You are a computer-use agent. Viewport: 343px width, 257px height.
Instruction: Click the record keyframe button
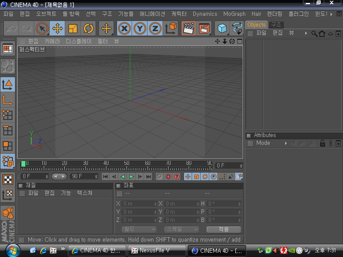[x=159, y=176]
